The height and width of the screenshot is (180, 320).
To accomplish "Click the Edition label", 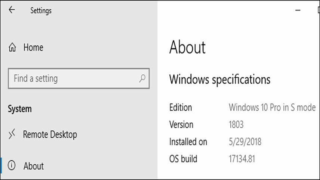I will click(x=181, y=108).
